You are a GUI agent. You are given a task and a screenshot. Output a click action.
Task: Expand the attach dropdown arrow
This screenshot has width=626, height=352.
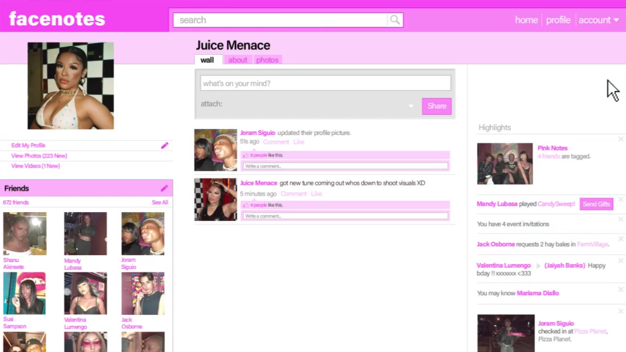(x=411, y=106)
